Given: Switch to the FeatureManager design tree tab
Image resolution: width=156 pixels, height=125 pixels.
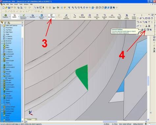Looking at the screenshot, I should coord(2,23).
